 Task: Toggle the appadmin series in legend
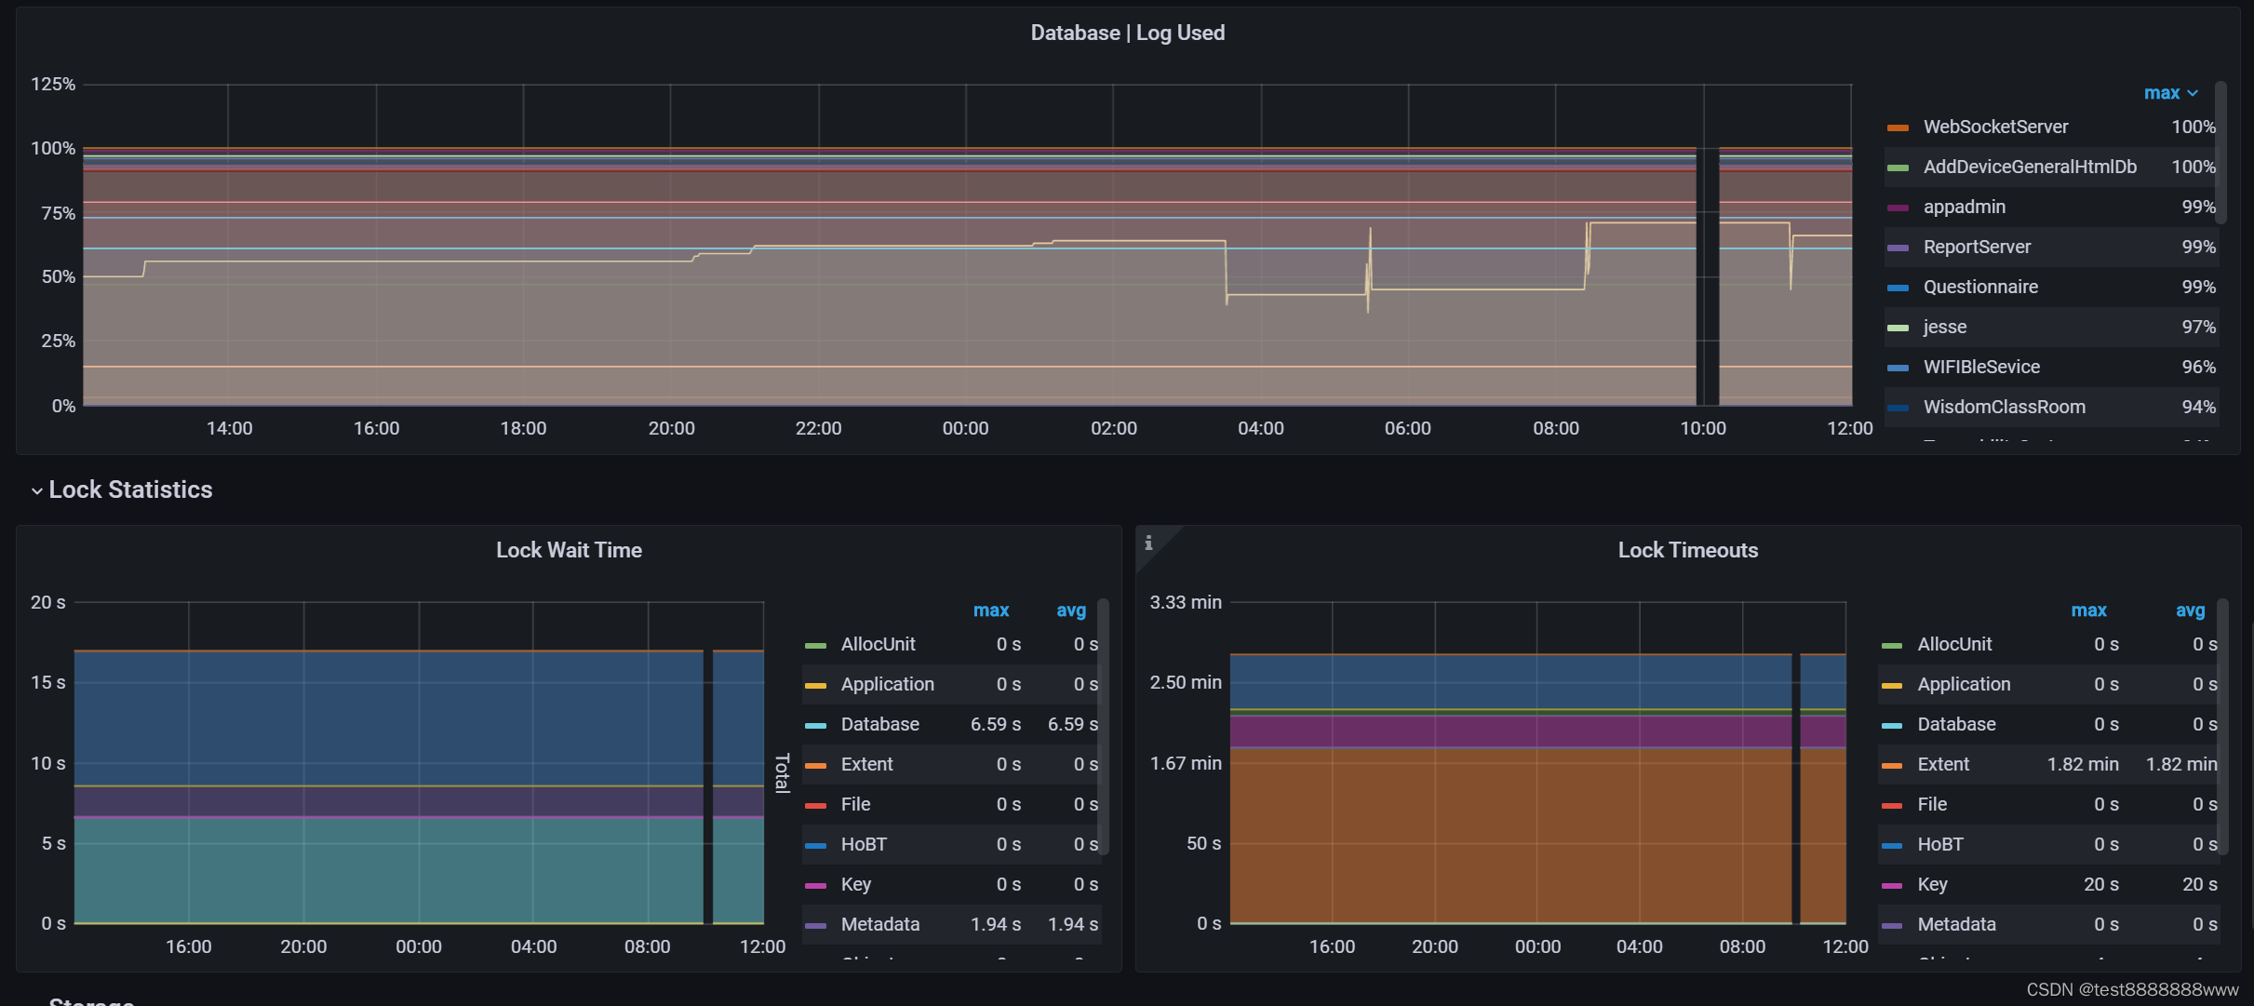point(1964,207)
